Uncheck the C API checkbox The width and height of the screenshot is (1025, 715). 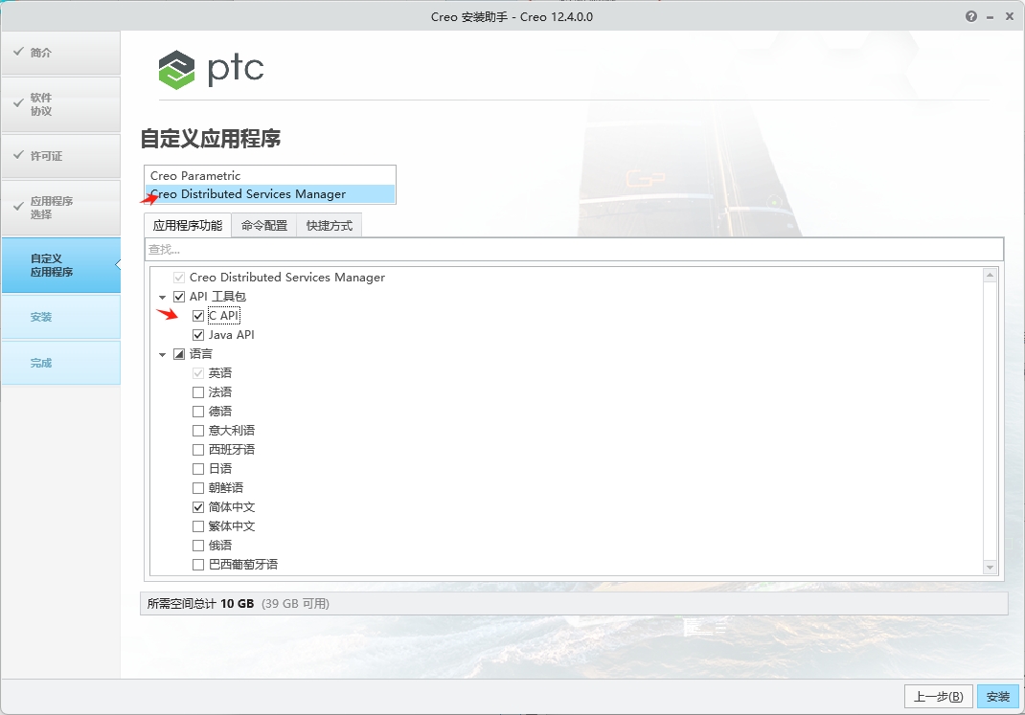[x=198, y=316]
